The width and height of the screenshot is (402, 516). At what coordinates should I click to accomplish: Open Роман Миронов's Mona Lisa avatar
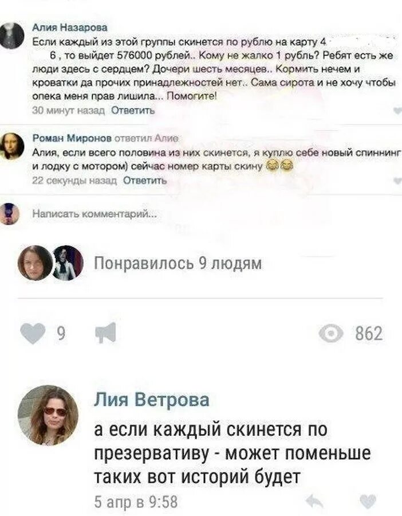pyautogui.click(x=11, y=147)
